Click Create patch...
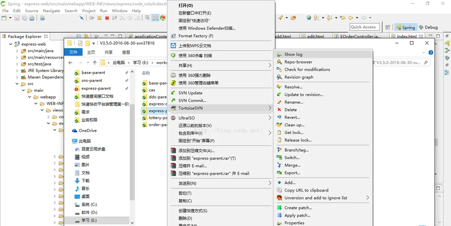This screenshot has width=451, height=226. click(x=323, y=208)
